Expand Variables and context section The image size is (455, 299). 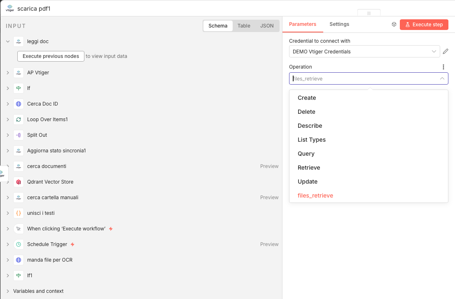8,291
